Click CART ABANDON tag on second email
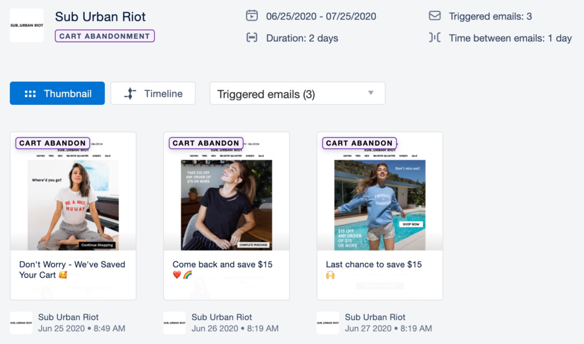 pos(206,143)
